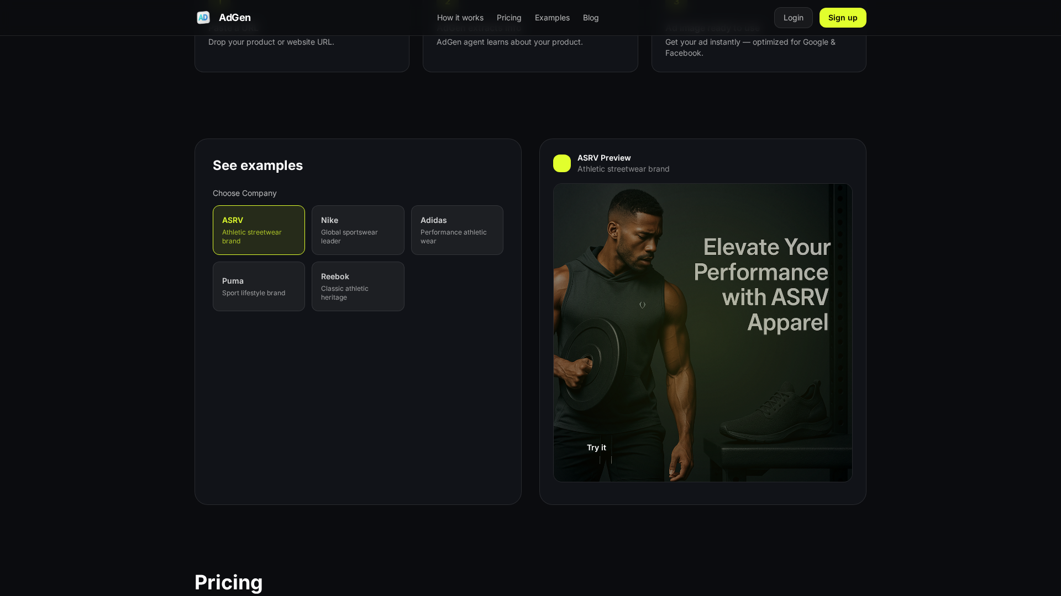This screenshot has height=596, width=1061.
Task: Click the Try it button on ad preview
Action: (596, 448)
